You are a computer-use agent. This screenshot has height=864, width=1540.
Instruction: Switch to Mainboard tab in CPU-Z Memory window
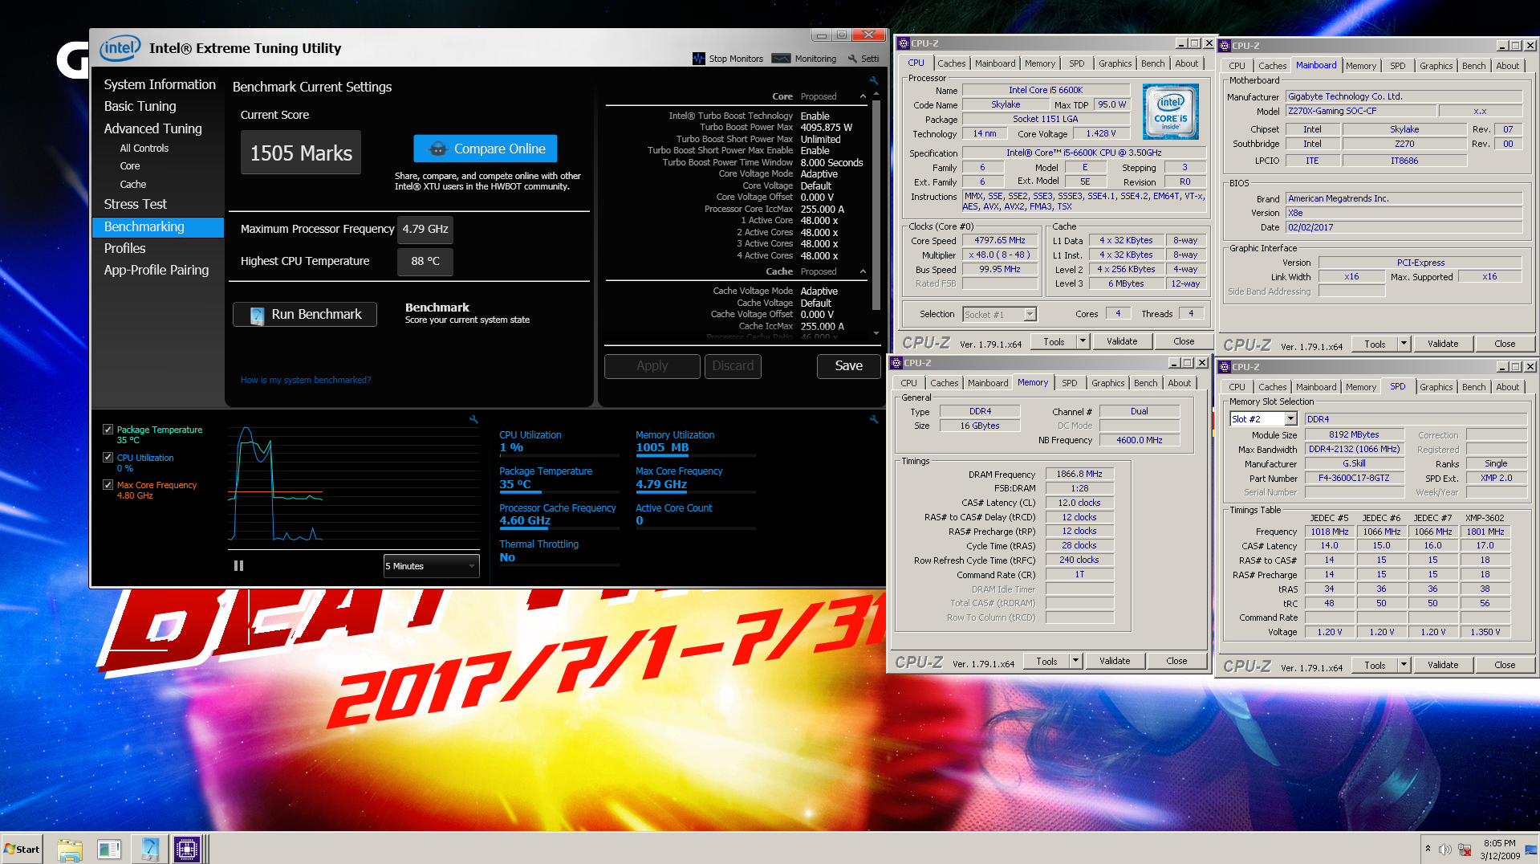pyautogui.click(x=987, y=383)
